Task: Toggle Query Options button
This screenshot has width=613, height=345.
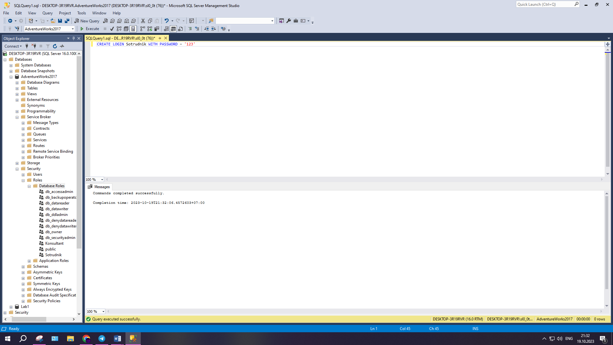Action: click(x=126, y=29)
